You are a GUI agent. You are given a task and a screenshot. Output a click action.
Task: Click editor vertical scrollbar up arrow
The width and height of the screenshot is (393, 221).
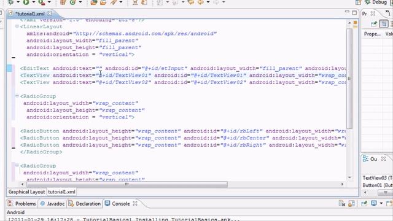pyautogui.click(x=349, y=23)
